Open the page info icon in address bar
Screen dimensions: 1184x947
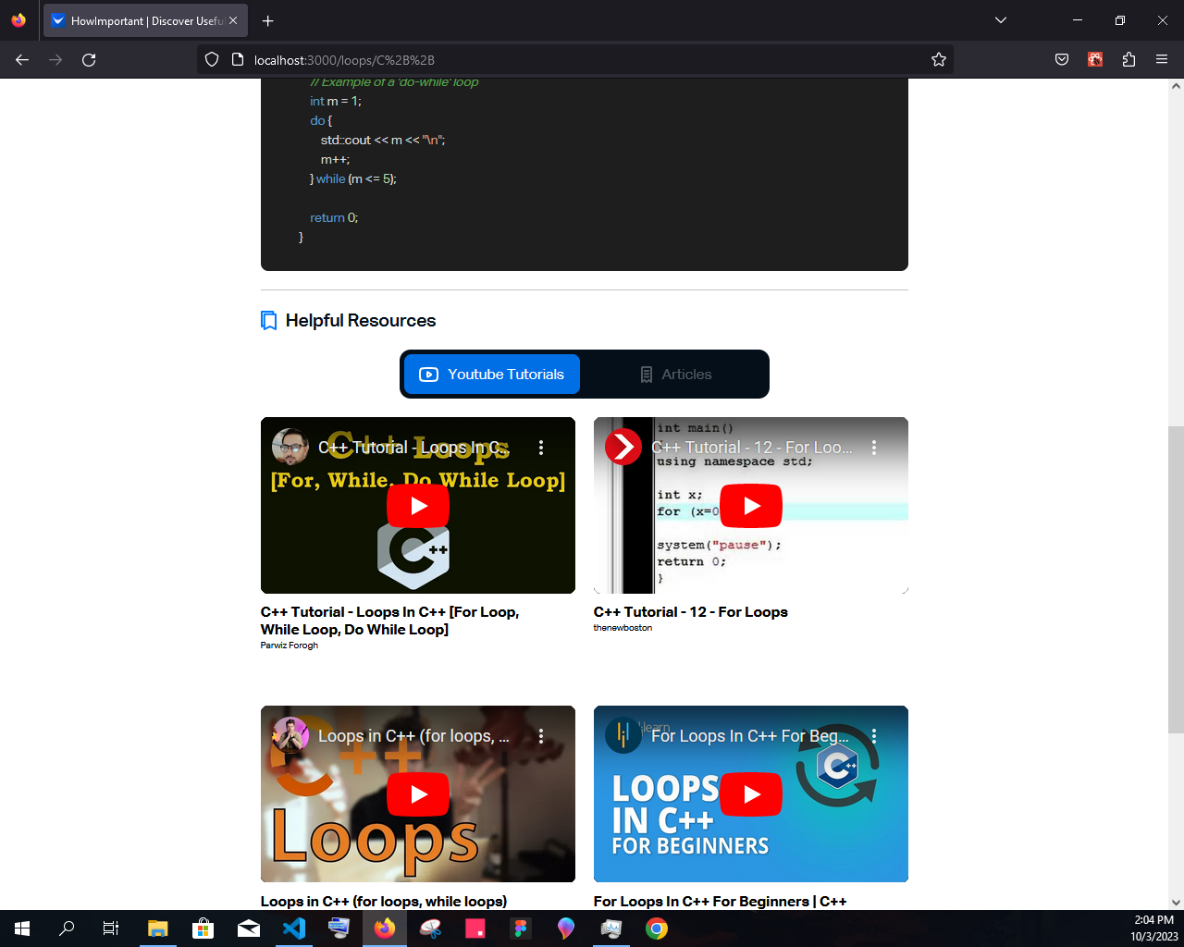pos(237,60)
